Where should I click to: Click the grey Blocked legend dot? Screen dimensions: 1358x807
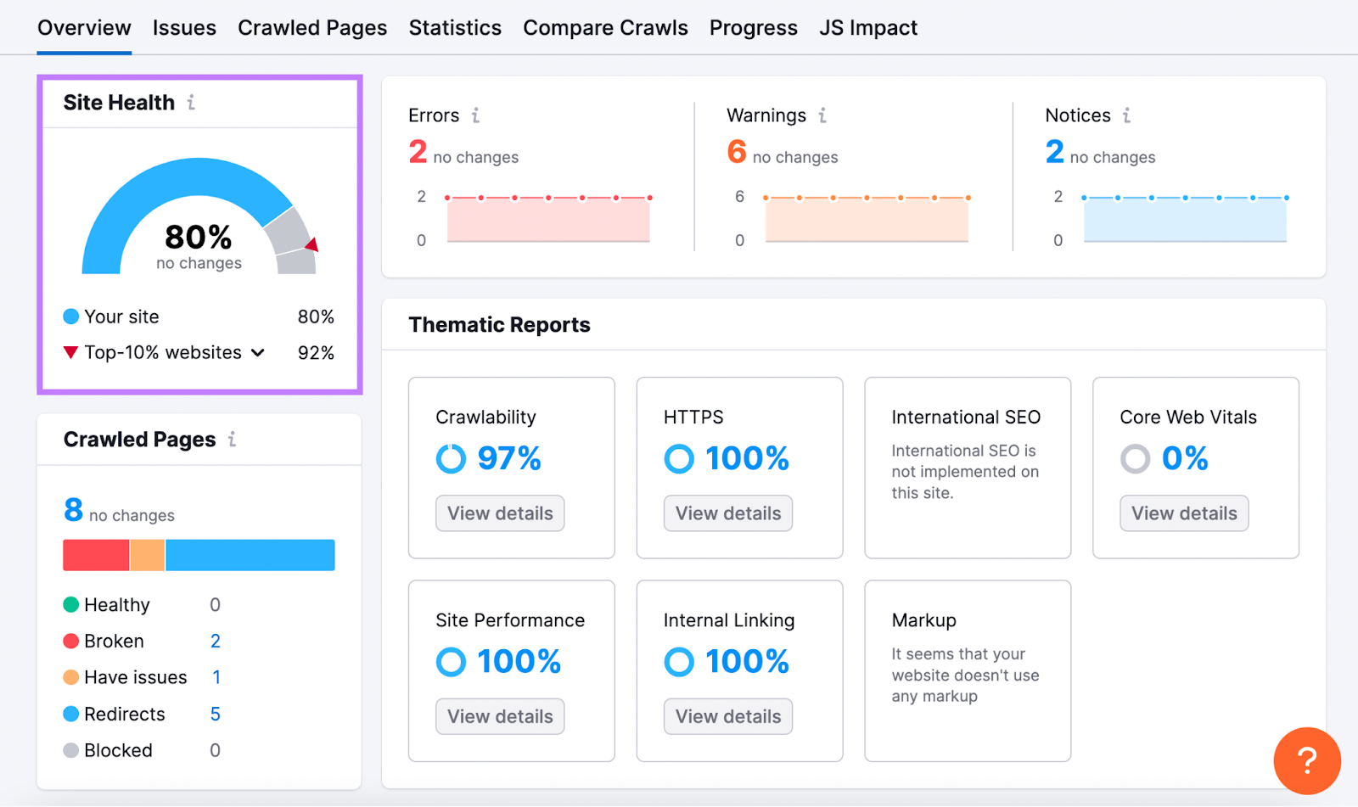(71, 751)
